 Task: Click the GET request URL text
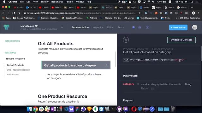click(x=158, y=60)
